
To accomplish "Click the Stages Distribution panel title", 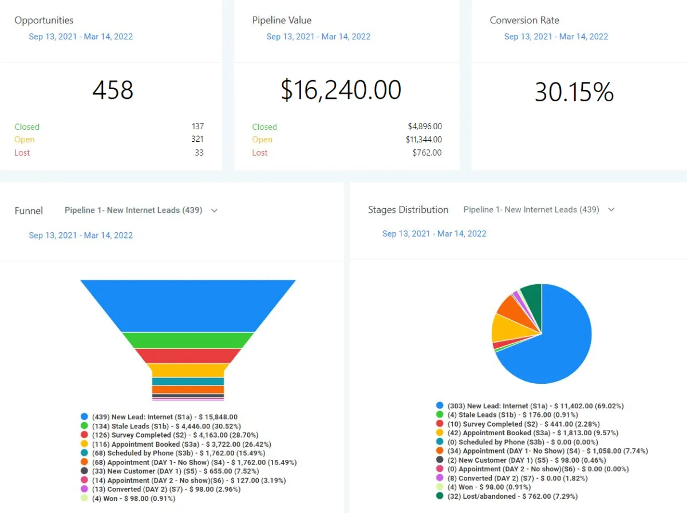I will click(408, 209).
